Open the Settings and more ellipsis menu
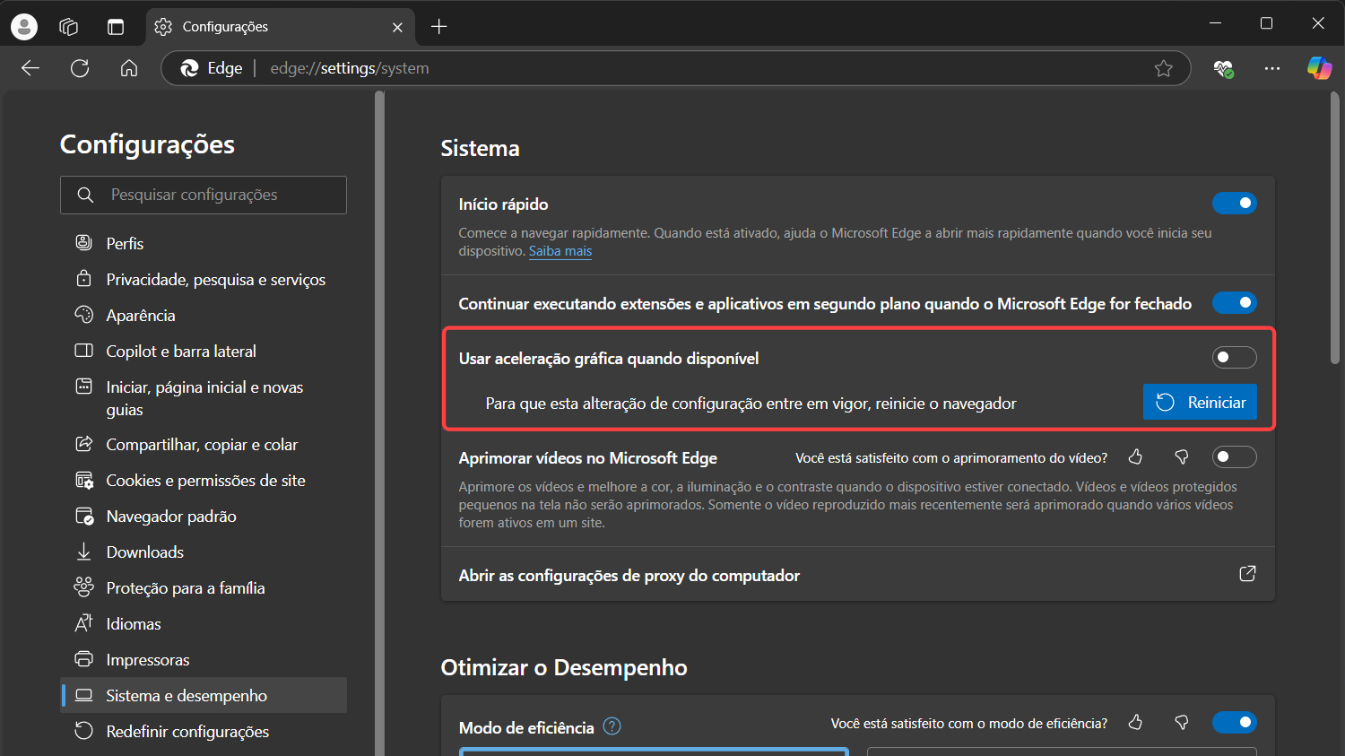1345x756 pixels. [1272, 68]
